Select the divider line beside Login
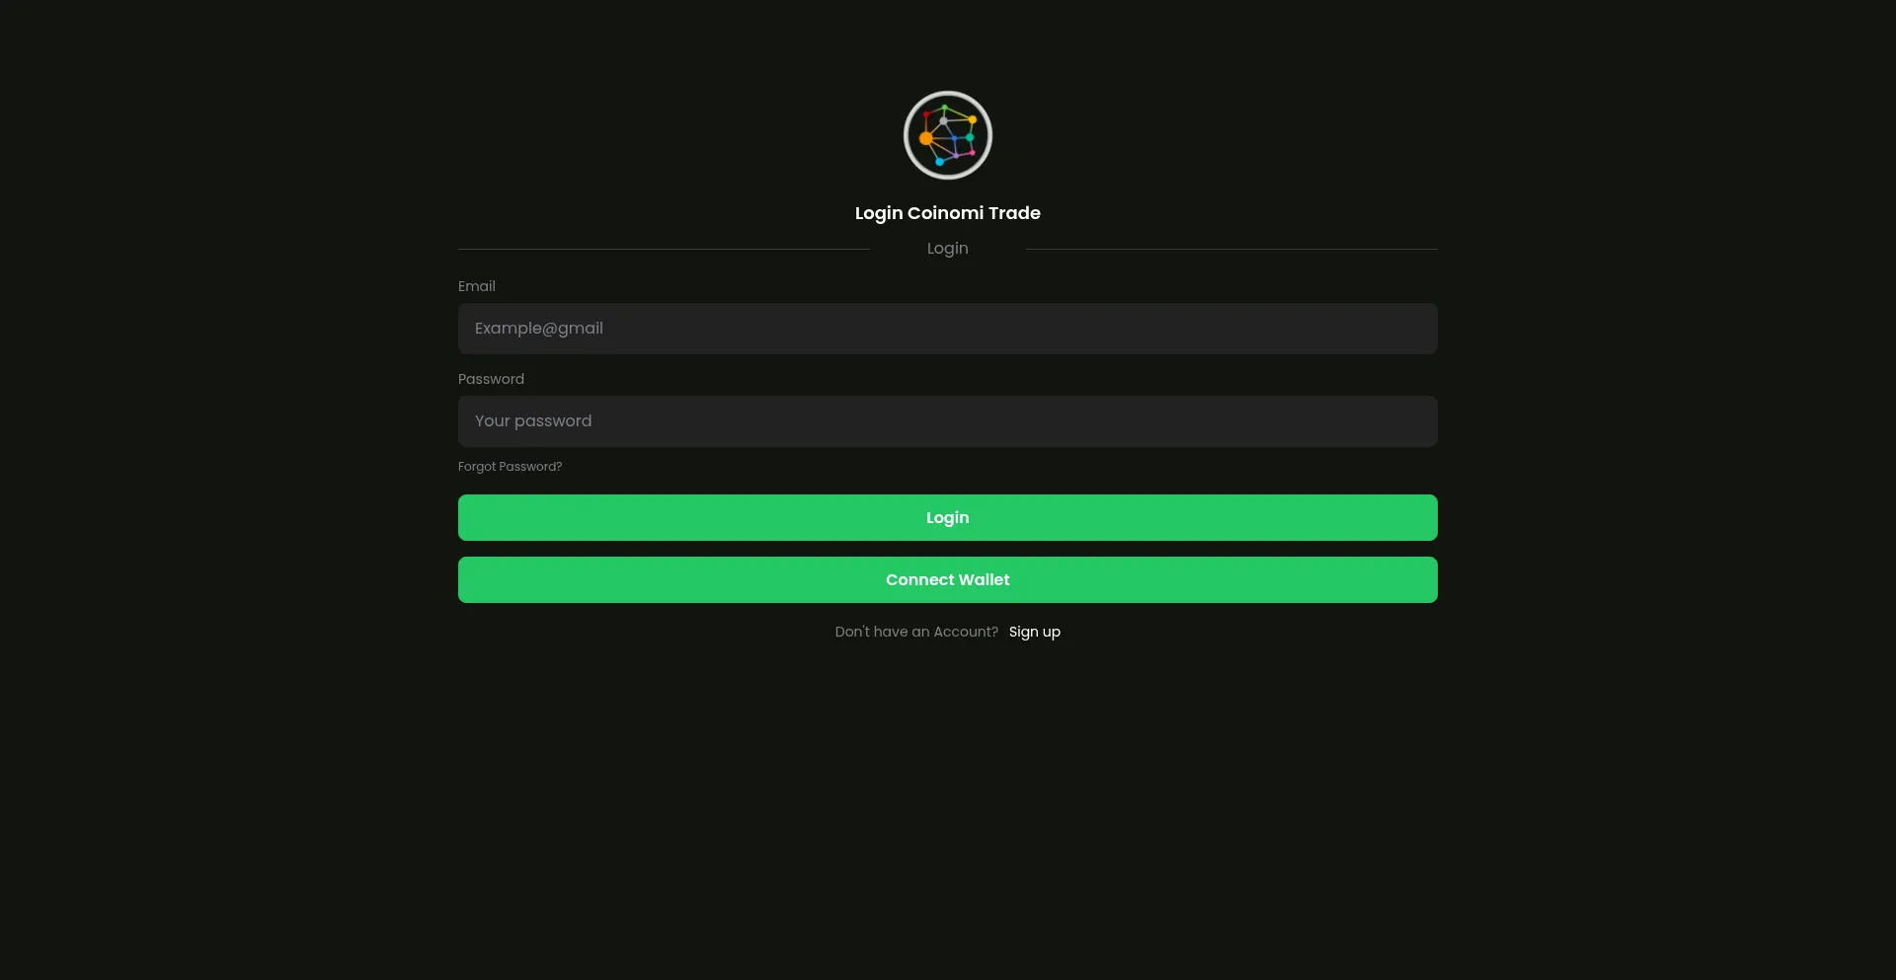1896x980 pixels. coord(664,249)
